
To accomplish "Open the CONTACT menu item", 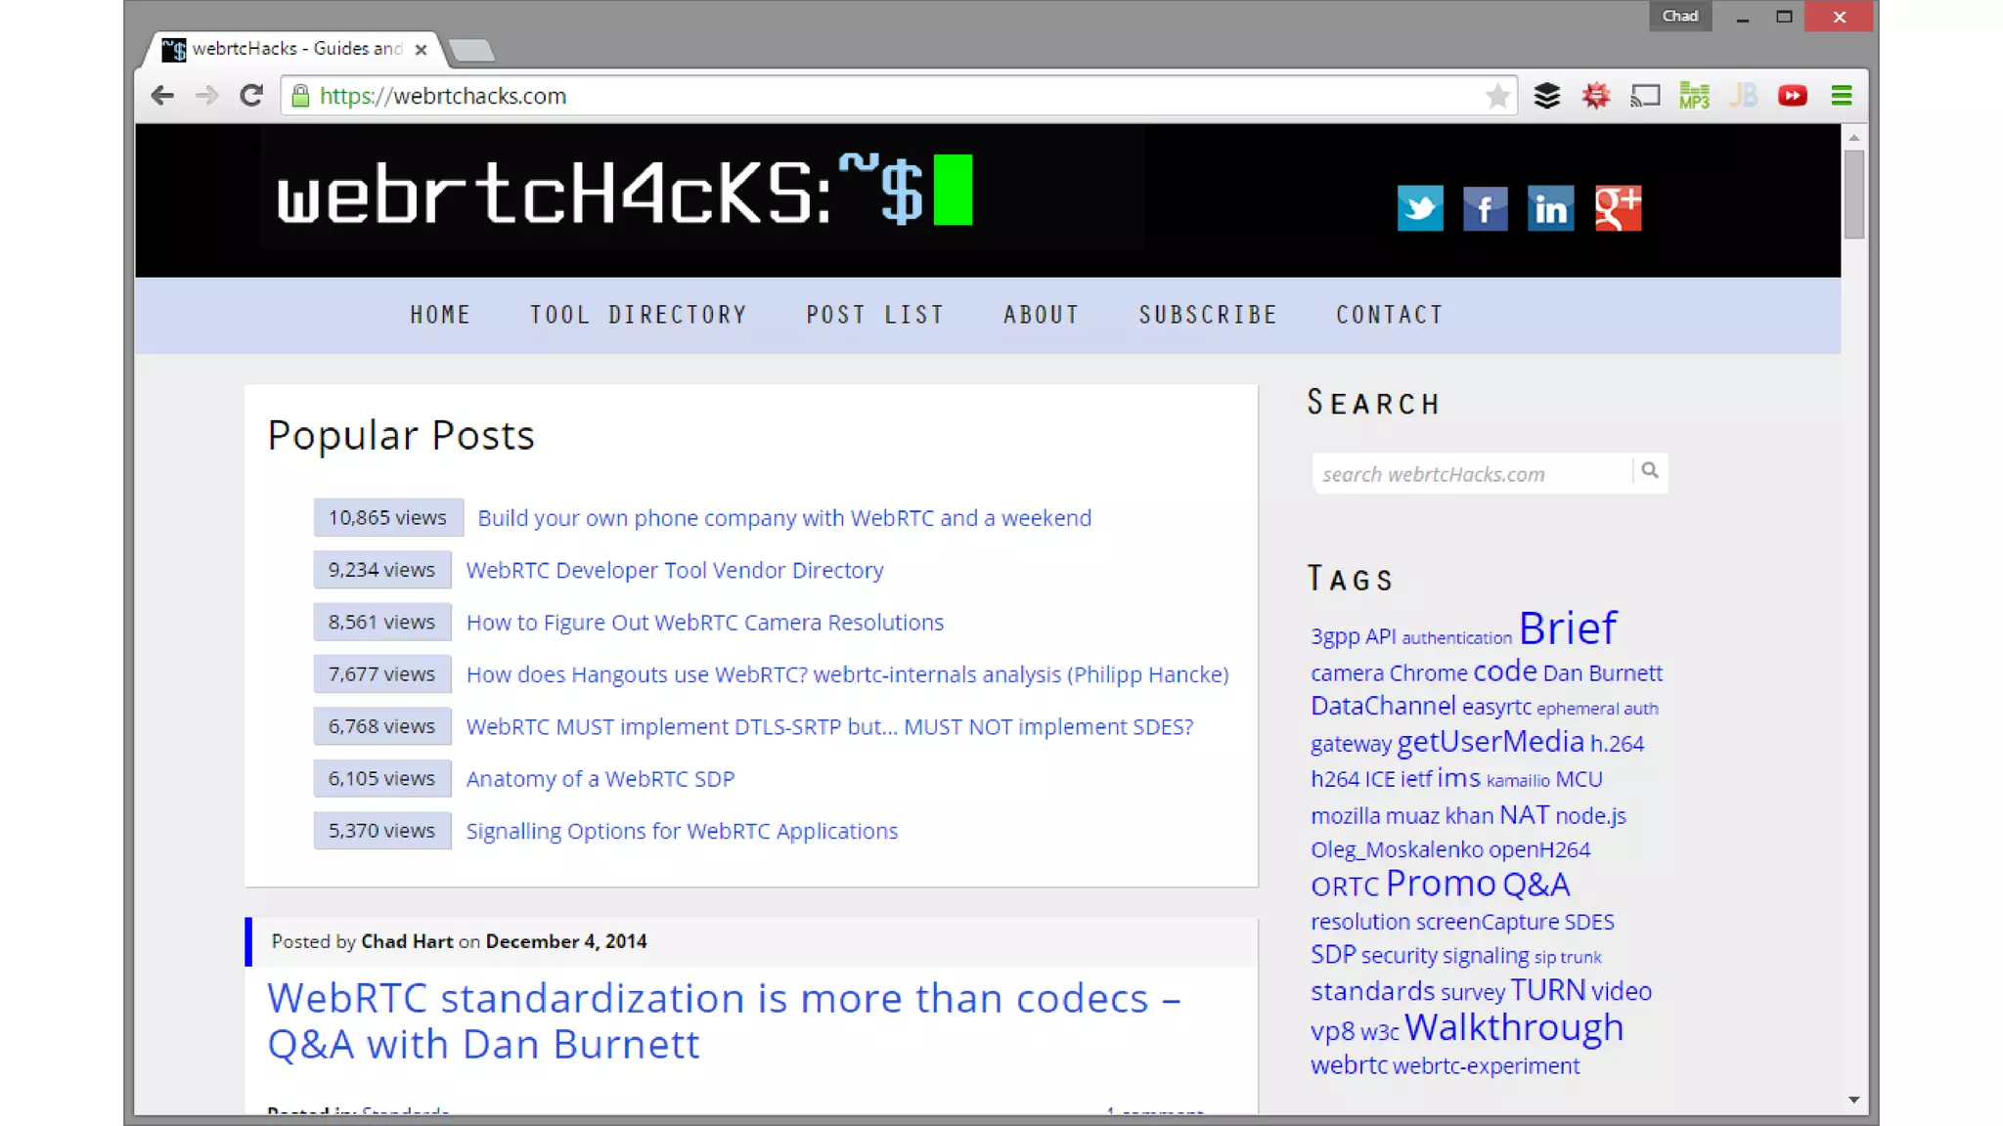I will coord(1390,315).
